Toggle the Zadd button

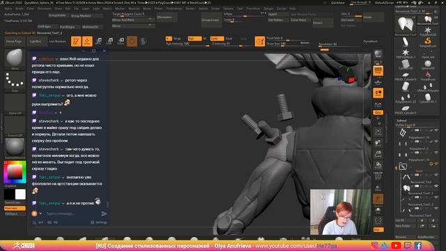217,38
